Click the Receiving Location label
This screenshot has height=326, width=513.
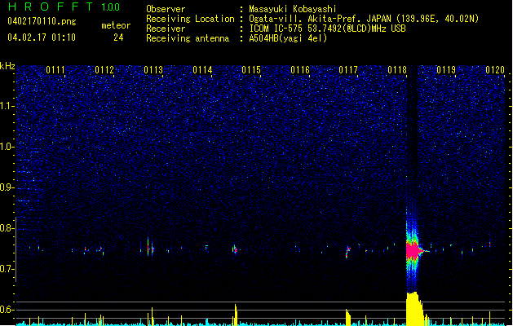tap(190, 19)
